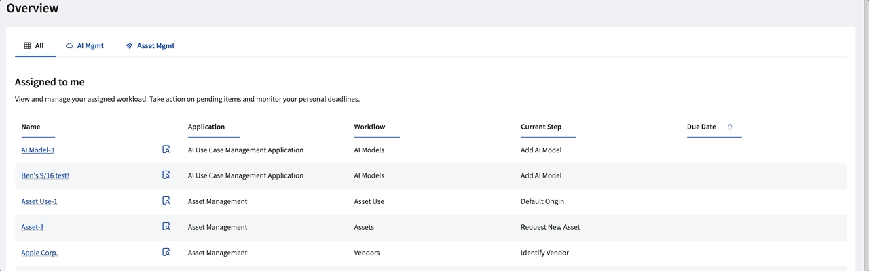Open preview icon for Apple Corp.
Screen dimensions: 869x271
click(166, 253)
